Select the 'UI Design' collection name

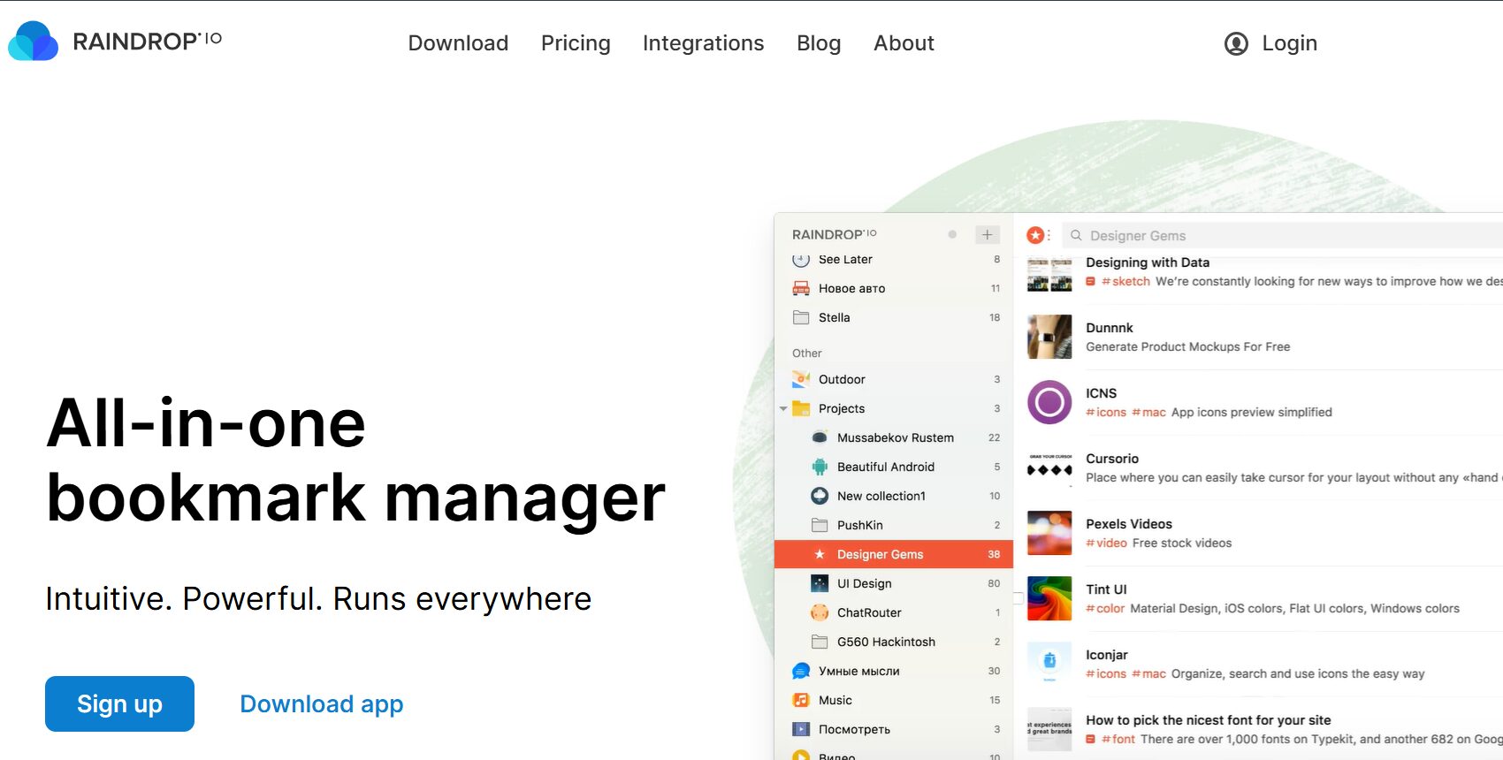pos(864,583)
